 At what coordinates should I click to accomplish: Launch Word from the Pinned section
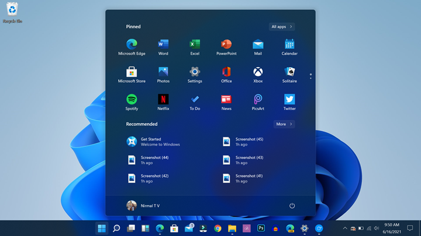(163, 47)
